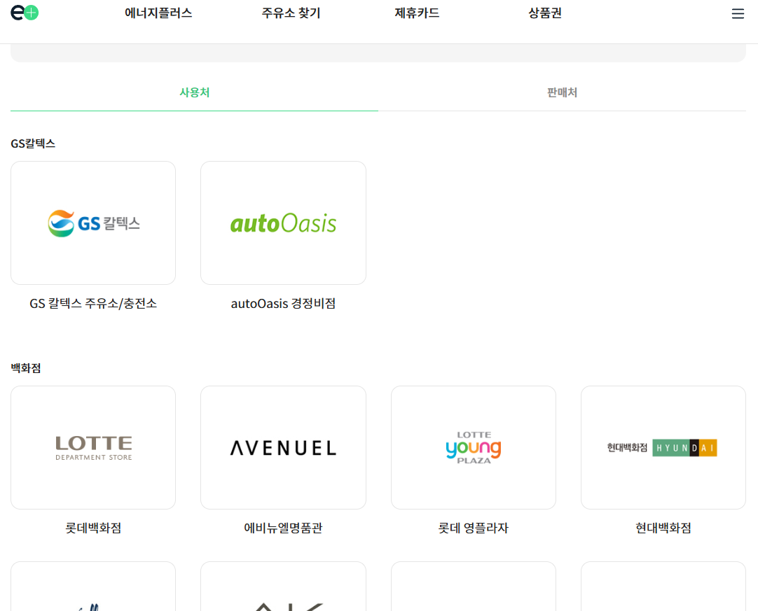
Task: Open the 에너지플러스 menu
Action: click(x=158, y=13)
